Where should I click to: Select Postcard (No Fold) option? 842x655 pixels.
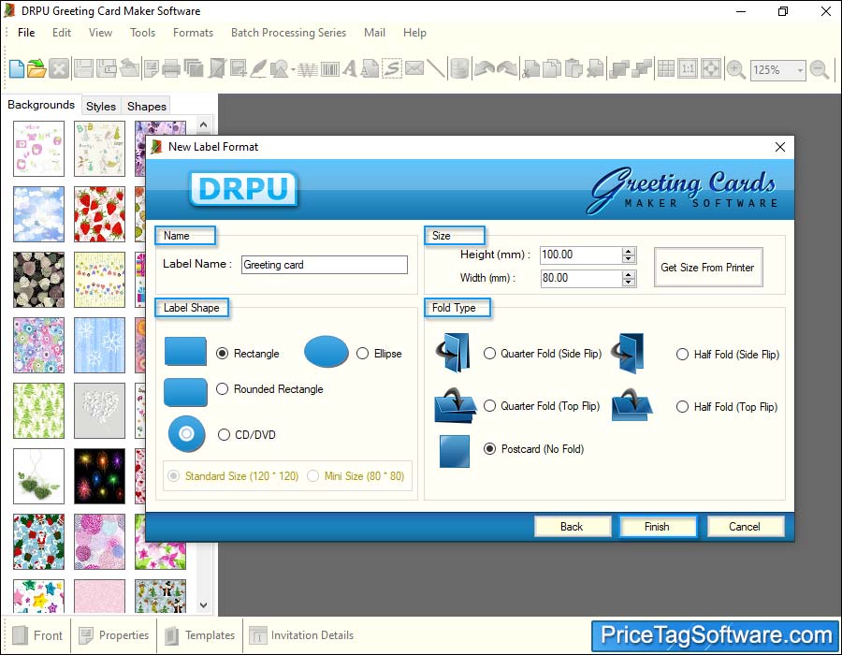tap(489, 449)
